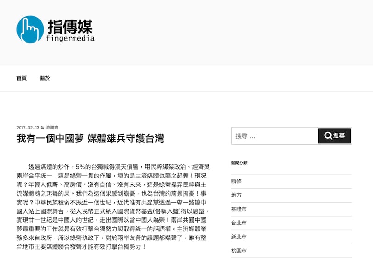Click the fingermedia subtitle text

70,38
